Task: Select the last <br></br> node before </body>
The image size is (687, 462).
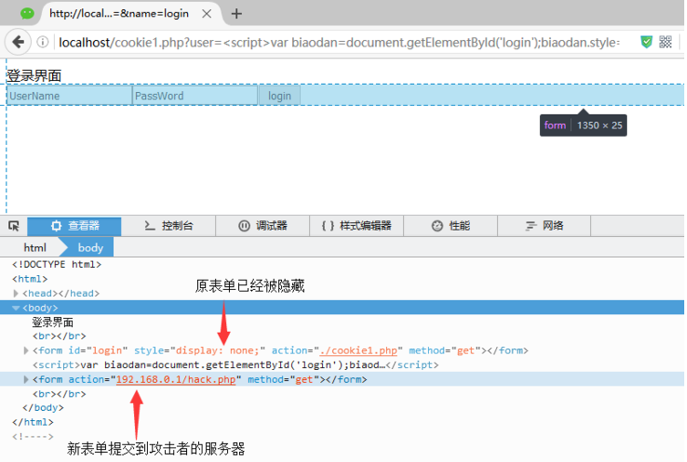Action: [x=59, y=395]
